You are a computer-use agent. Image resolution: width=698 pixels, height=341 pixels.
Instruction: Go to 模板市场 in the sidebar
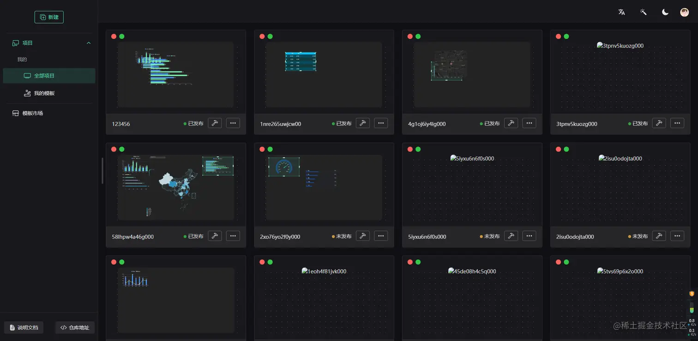click(28, 113)
